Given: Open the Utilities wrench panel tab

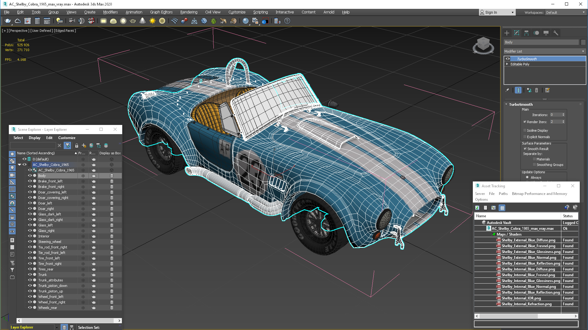Looking at the screenshot, I should pyautogui.click(x=556, y=33).
